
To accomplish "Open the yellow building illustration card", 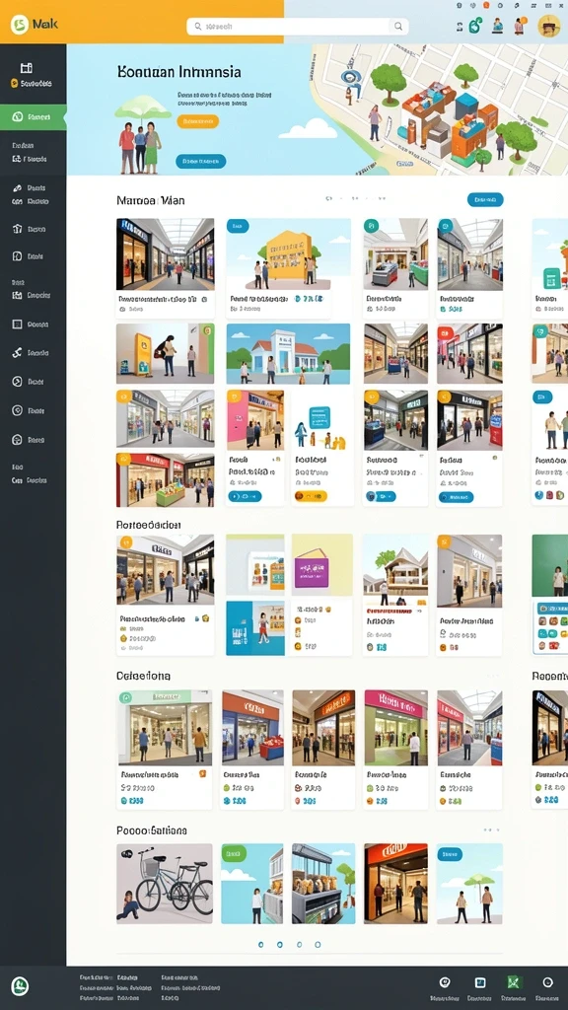I will [x=288, y=267].
